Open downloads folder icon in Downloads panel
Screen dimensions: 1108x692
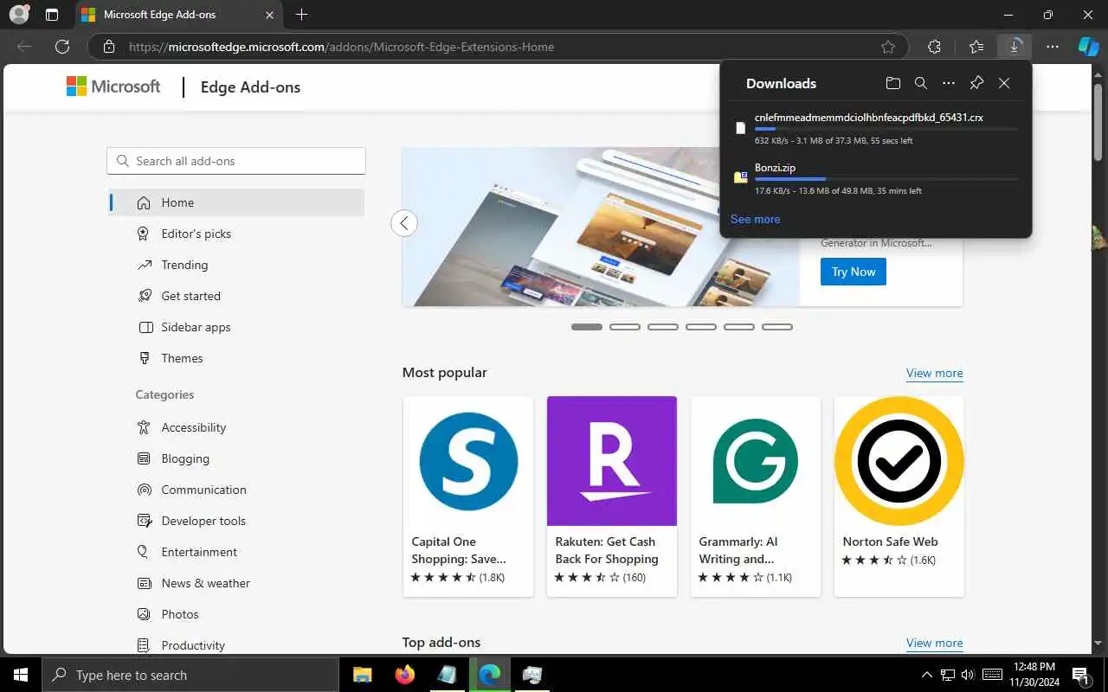(893, 83)
